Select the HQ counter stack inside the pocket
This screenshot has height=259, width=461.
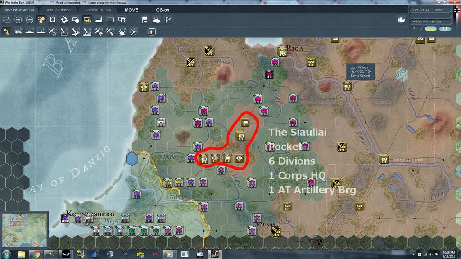(240, 136)
